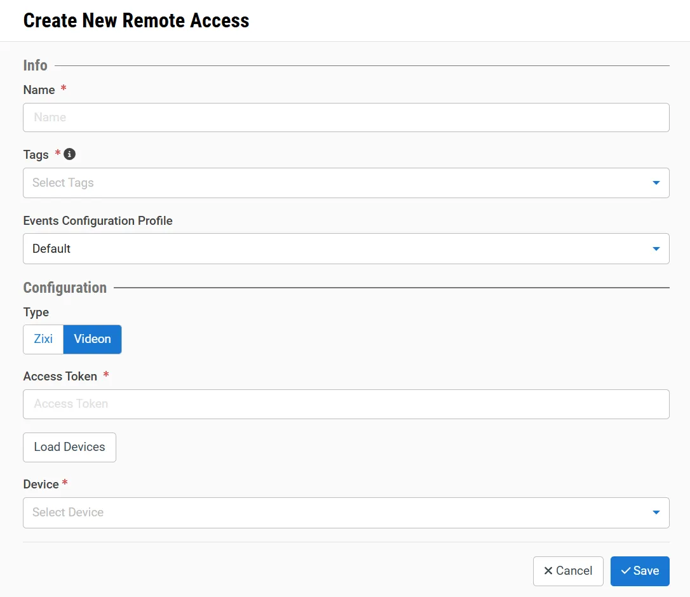The width and height of the screenshot is (690, 597).
Task: Click the Create New Remote Access heading
Action: (x=136, y=21)
